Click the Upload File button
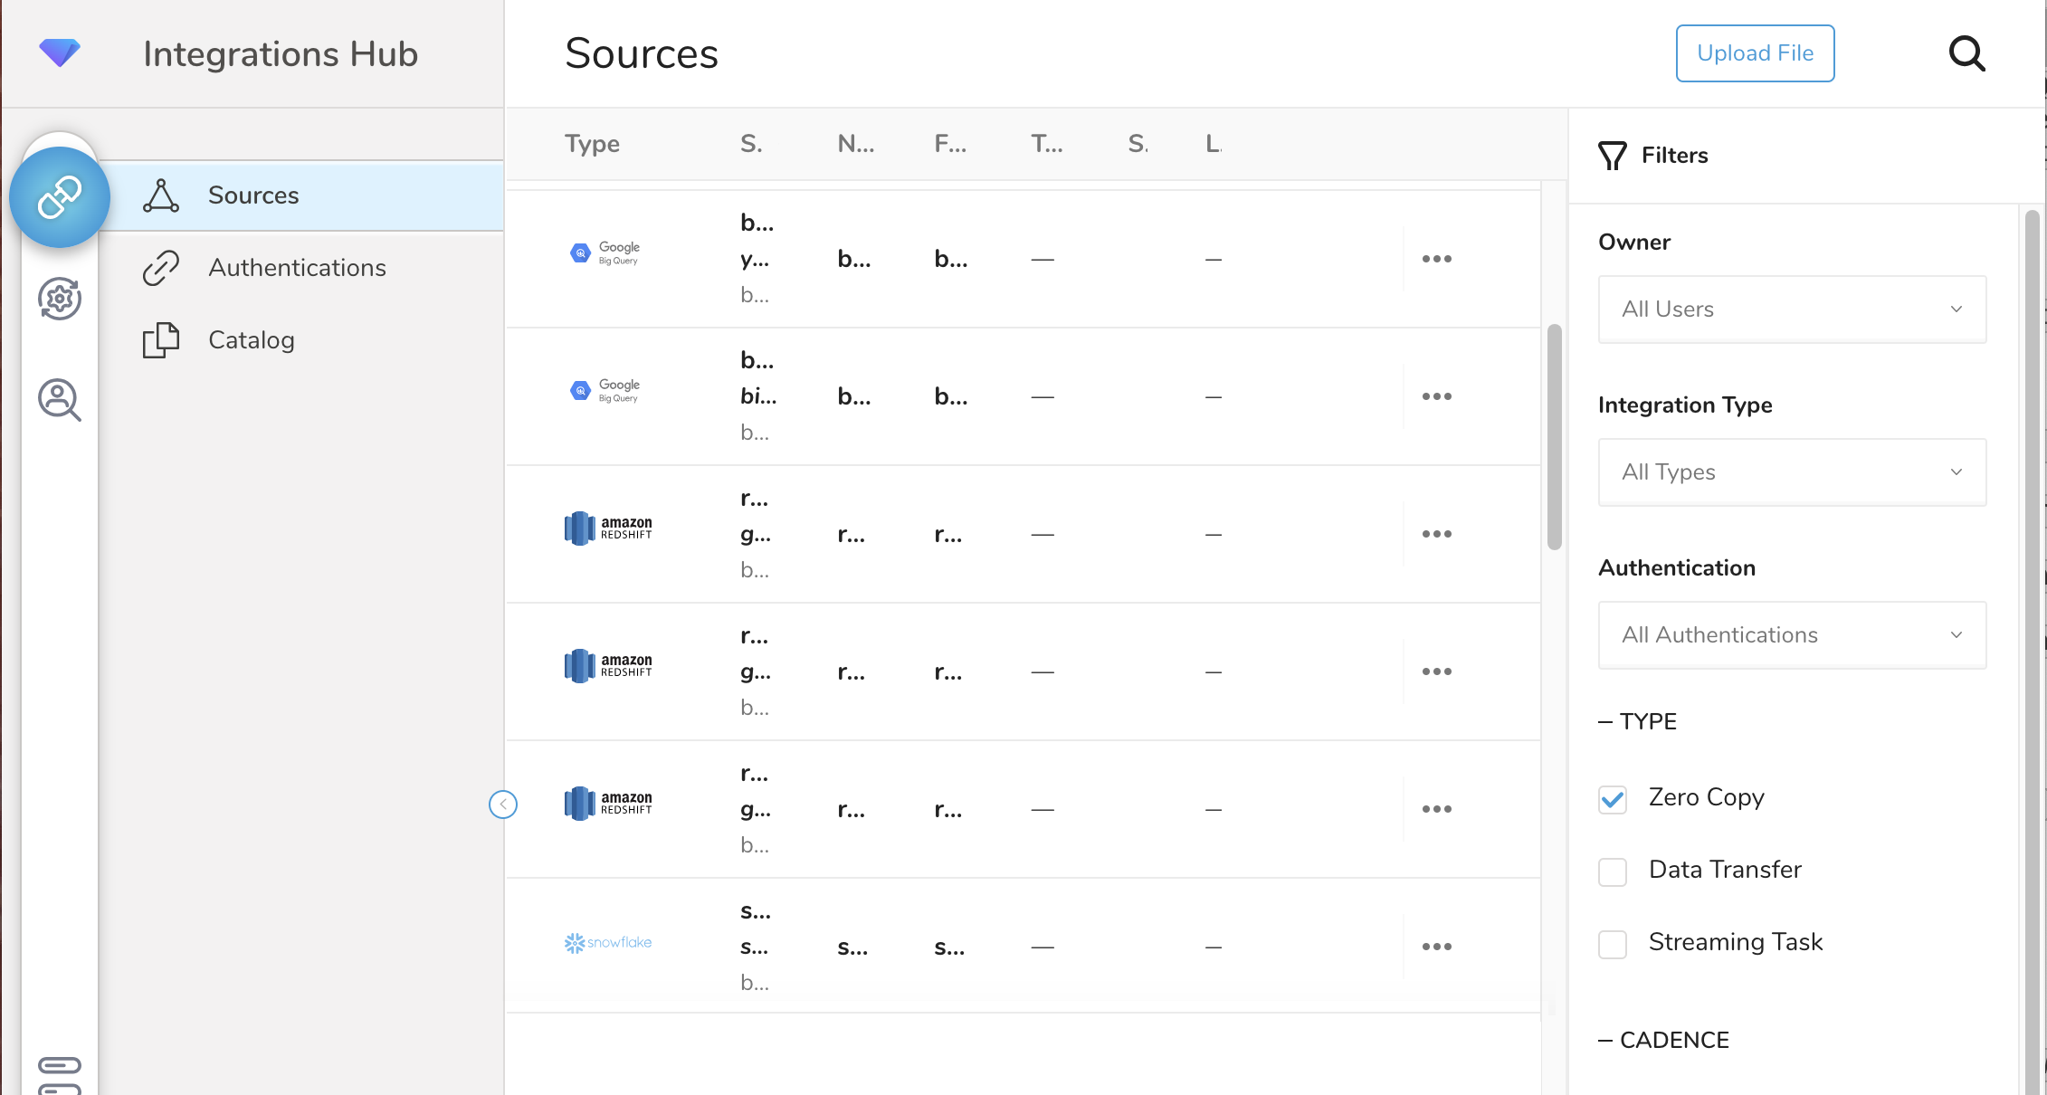This screenshot has width=2047, height=1095. 1755,53
